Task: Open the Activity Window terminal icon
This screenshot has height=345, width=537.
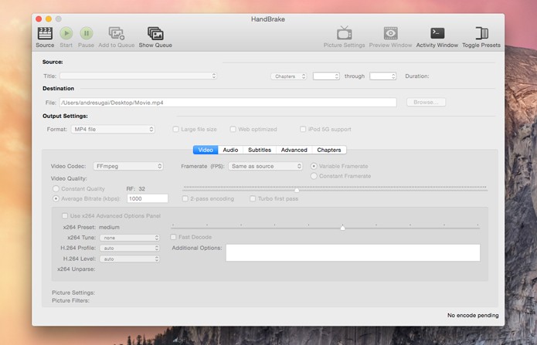Action: pos(437,33)
